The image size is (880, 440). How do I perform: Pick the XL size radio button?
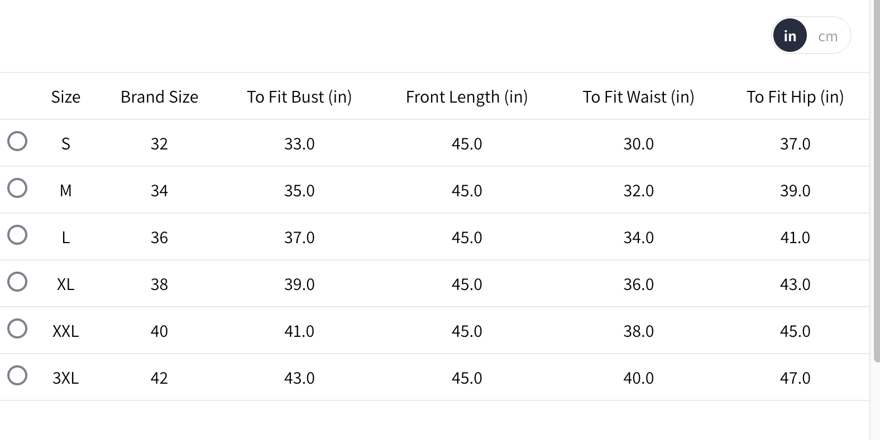(17, 282)
